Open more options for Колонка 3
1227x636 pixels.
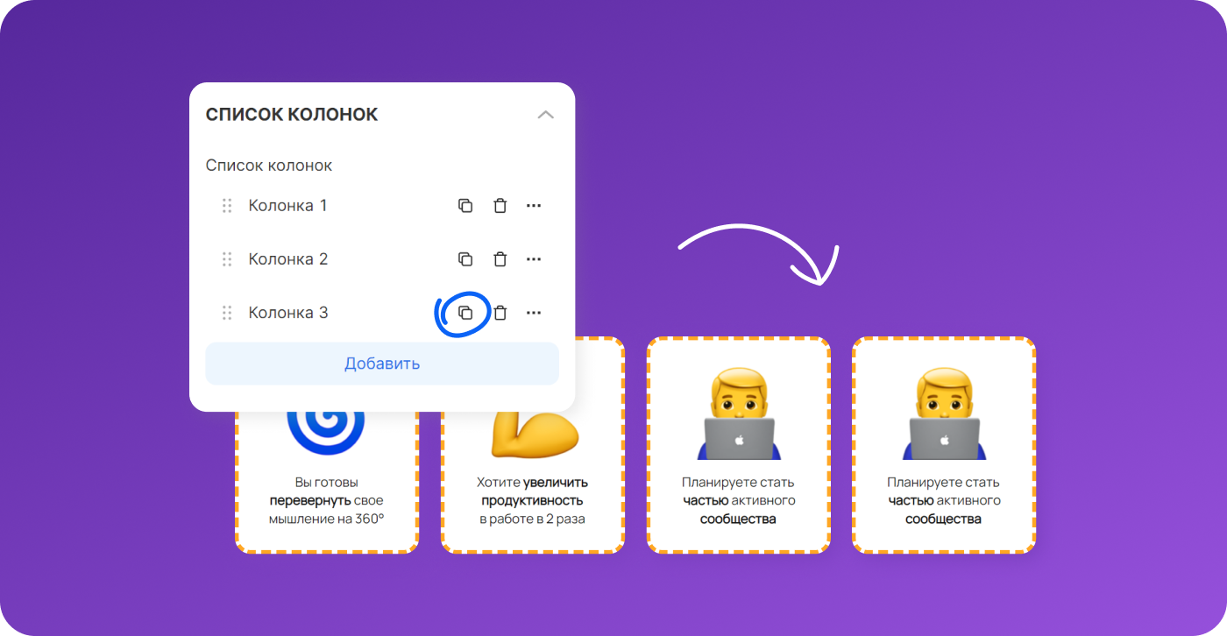click(x=534, y=313)
